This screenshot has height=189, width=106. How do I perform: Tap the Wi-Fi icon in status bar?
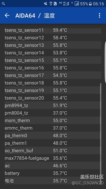51,3
